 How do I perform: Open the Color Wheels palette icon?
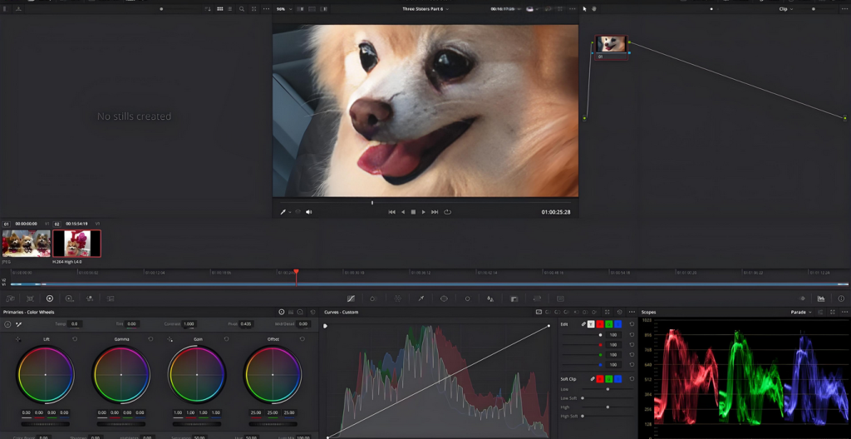[50, 298]
